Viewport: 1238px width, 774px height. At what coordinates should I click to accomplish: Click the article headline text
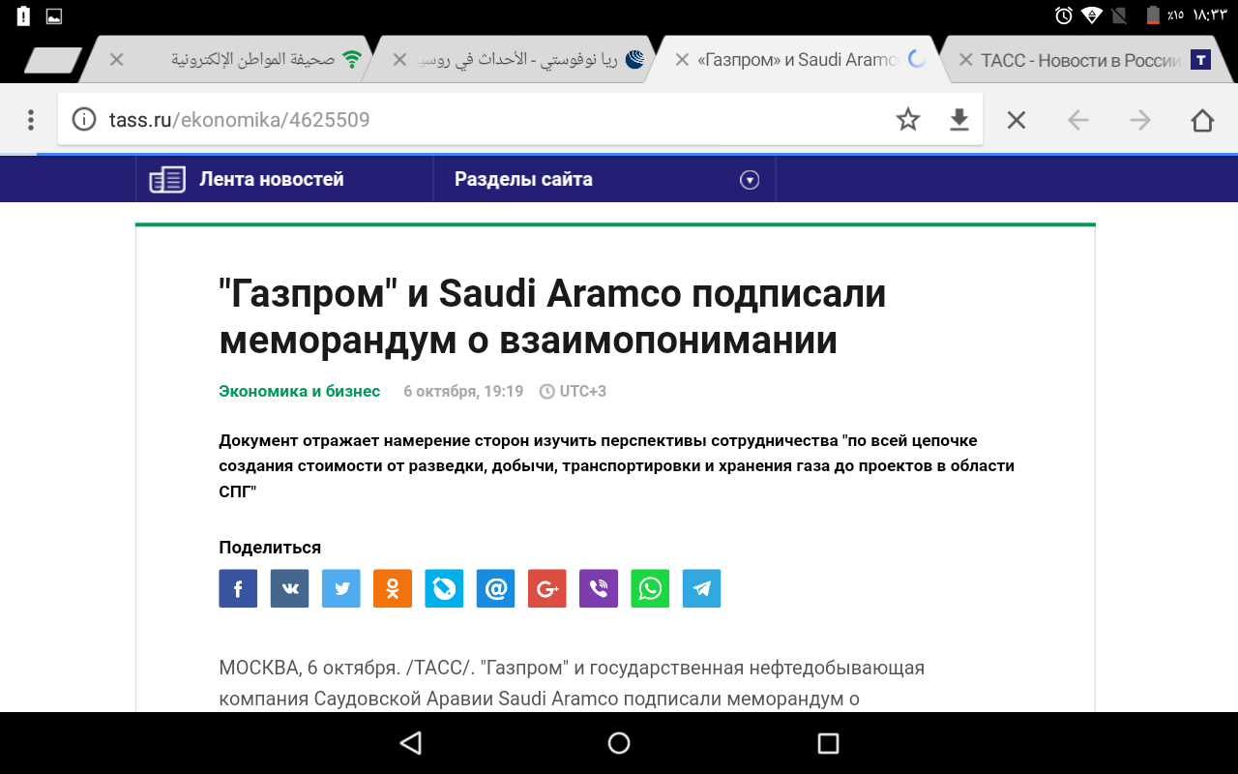tap(552, 316)
